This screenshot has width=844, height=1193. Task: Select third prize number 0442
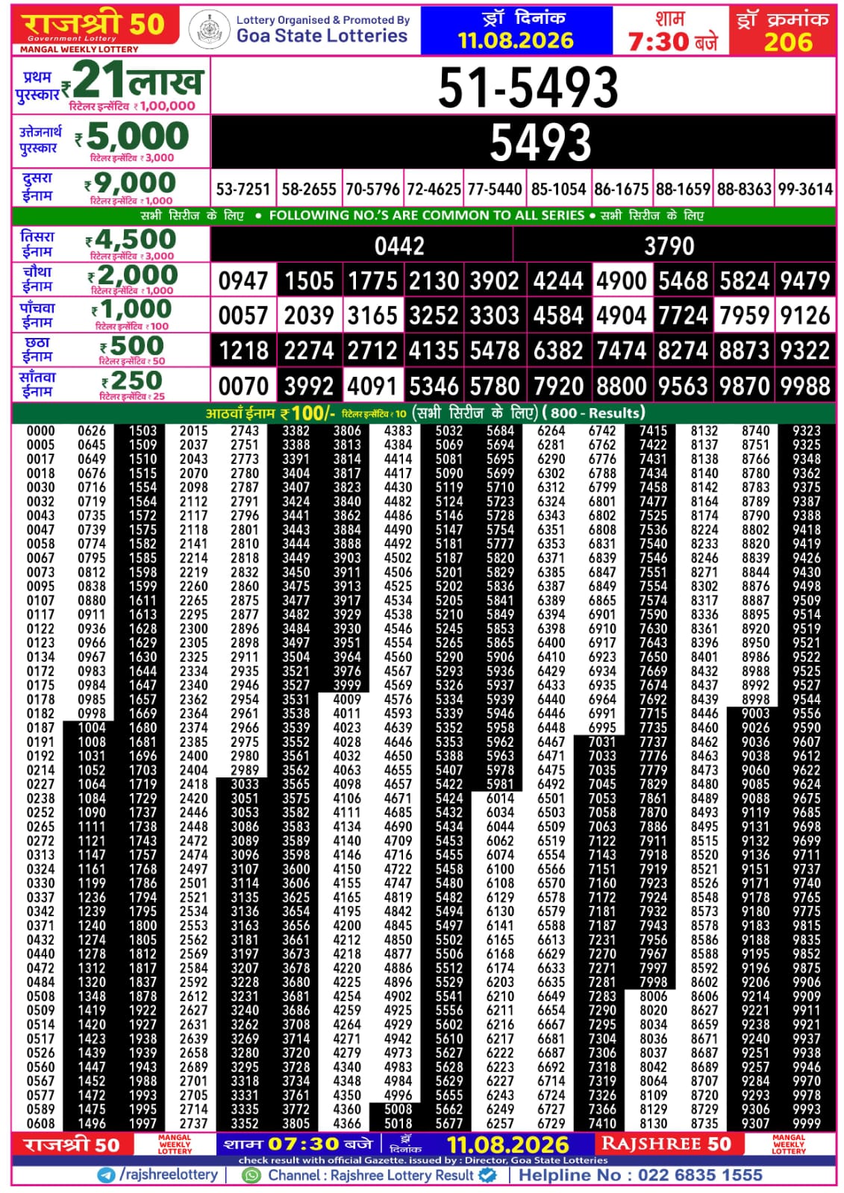click(399, 245)
